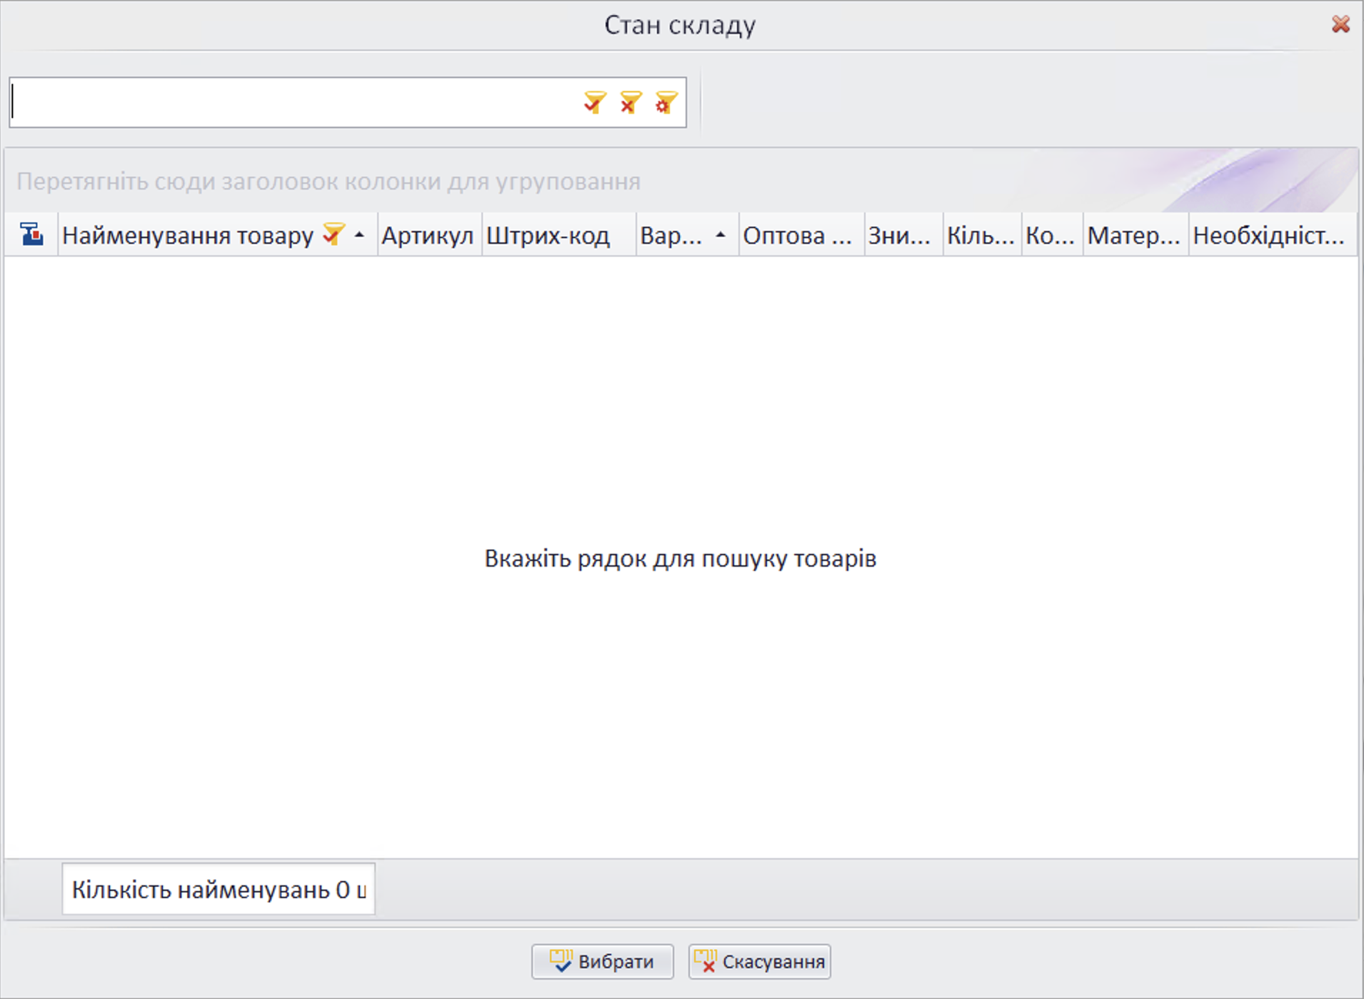Focus the product search input field

pyautogui.click(x=293, y=102)
